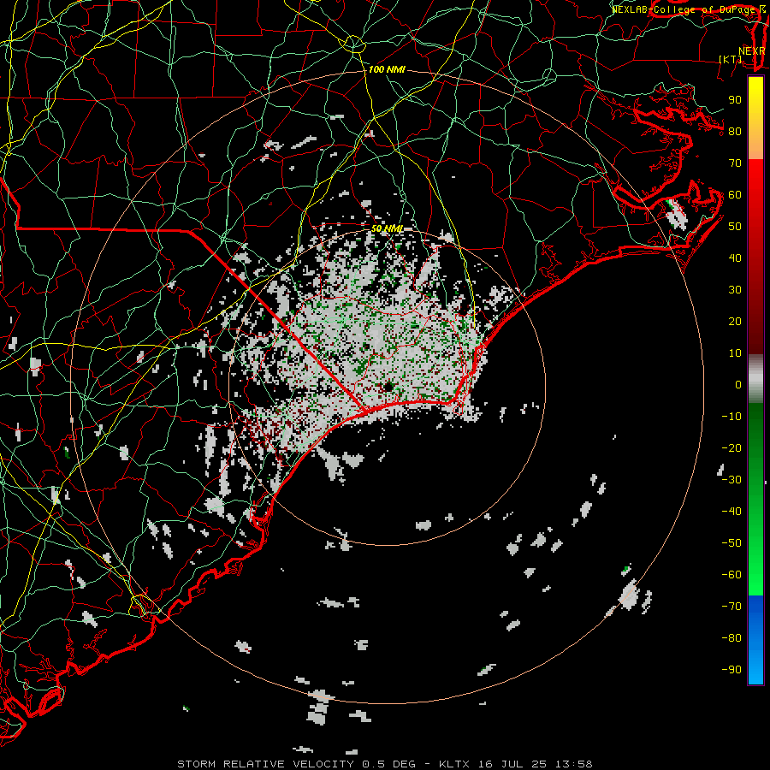This screenshot has width=770, height=770.
Task: Select the -50 value on velocity scale
Action: (731, 543)
